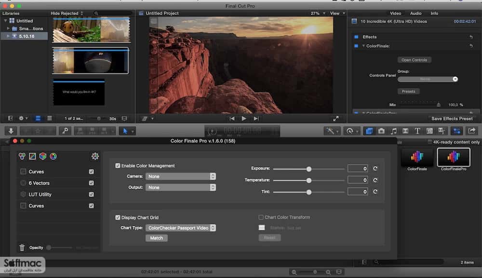Reset Exposure with its circular arrow
482x278 pixels.
(x=375, y=168)
